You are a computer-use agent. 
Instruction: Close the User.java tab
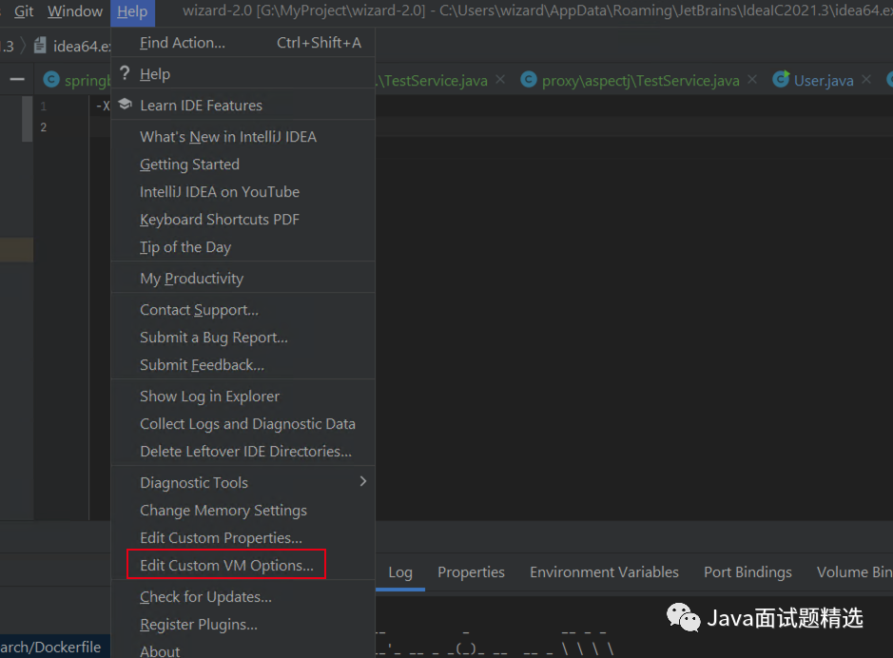point(866,80)
